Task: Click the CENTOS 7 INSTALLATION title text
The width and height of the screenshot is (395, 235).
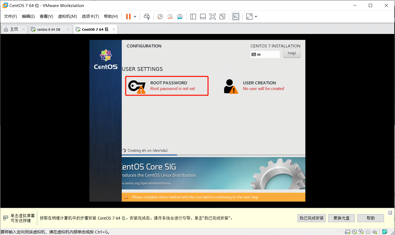Action: point(275,46)
